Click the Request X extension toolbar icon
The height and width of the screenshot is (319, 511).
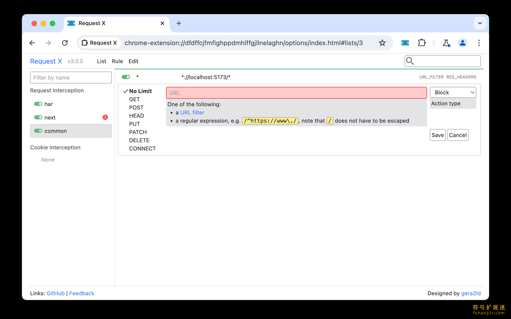pyautogui.click(x=405, y=43)
